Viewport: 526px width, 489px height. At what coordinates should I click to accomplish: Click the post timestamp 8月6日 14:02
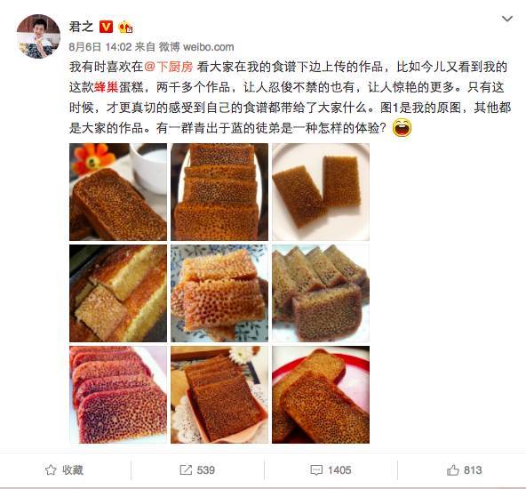click(x=100, y=46)
